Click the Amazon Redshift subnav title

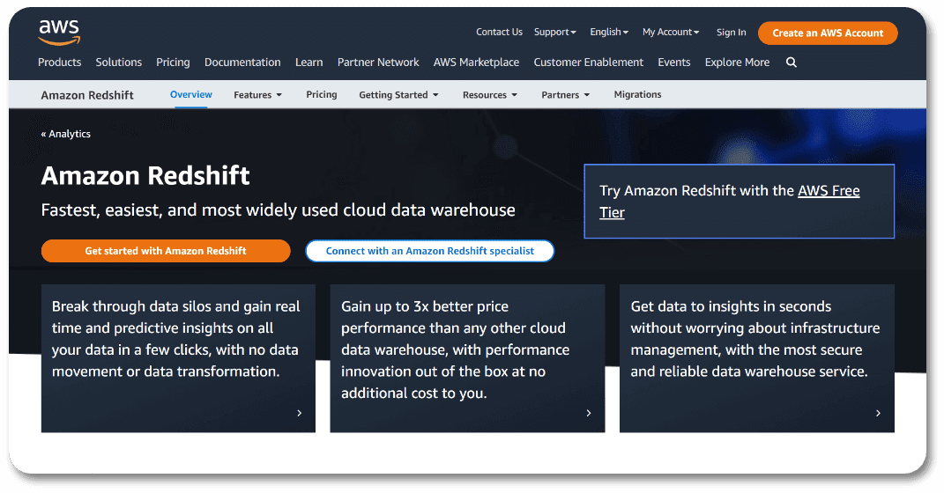87,95
